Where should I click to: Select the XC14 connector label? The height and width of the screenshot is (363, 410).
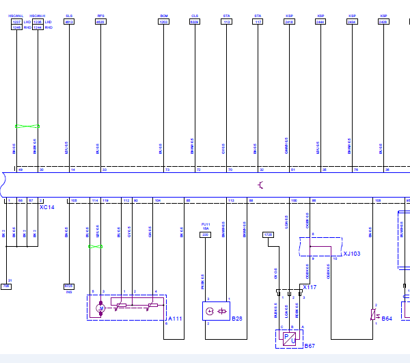[x=46, y=207]
